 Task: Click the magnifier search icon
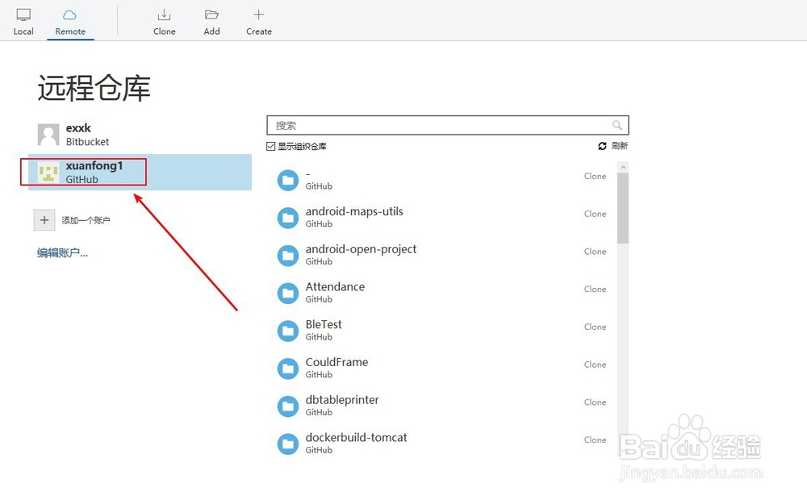(617, 125)
